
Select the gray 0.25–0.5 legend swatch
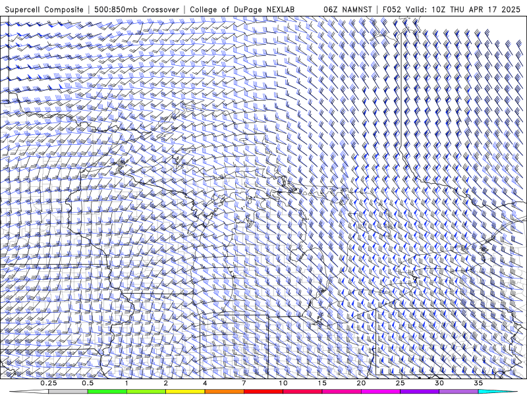point(68,392)
